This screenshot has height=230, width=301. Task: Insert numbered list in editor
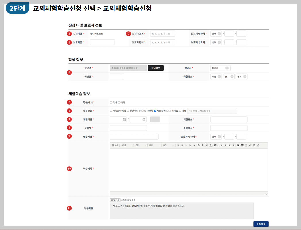click(178, 145)
